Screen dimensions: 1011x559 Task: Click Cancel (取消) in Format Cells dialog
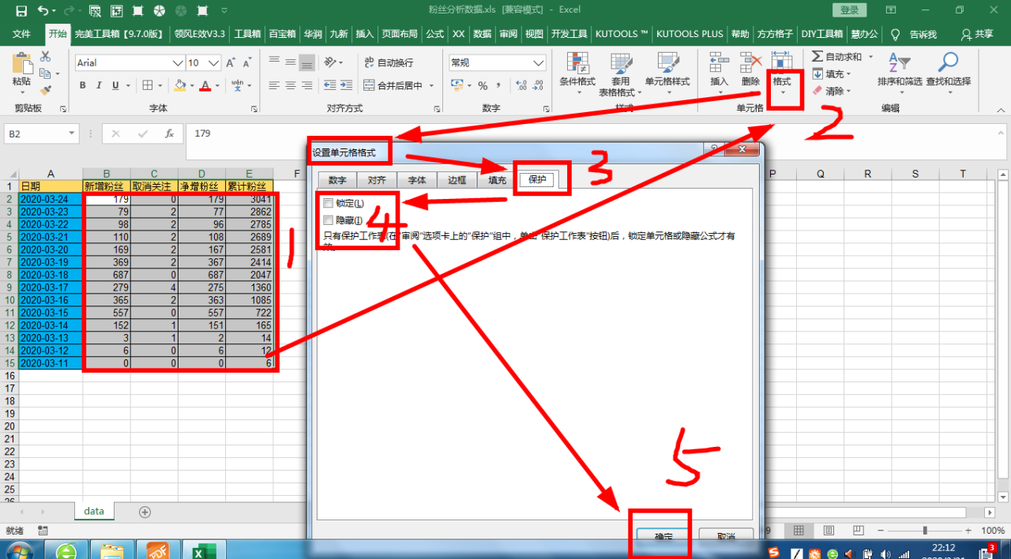[x=727, y=535]
